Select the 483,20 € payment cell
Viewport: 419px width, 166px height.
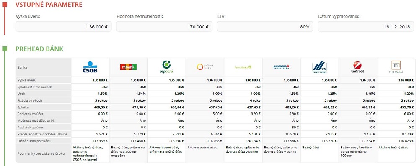(281, 107)
